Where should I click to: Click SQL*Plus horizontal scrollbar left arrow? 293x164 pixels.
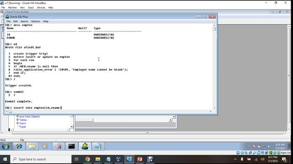[x=7, y=112]
